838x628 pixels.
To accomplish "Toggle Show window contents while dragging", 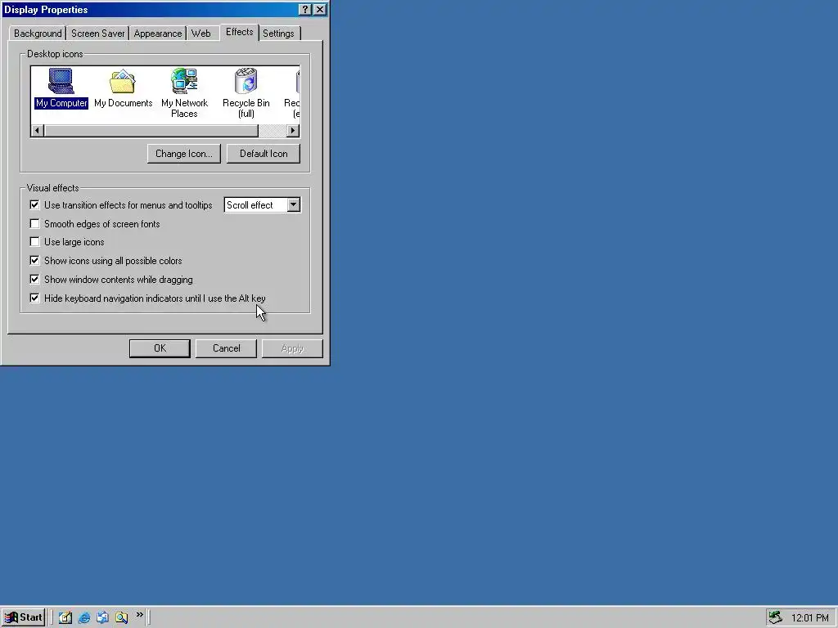I will pos(34,280).
